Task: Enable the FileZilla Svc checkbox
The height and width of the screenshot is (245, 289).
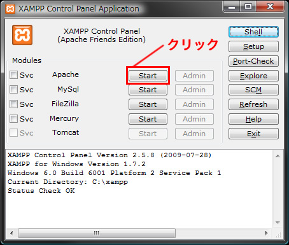Action: coord(13,104)
